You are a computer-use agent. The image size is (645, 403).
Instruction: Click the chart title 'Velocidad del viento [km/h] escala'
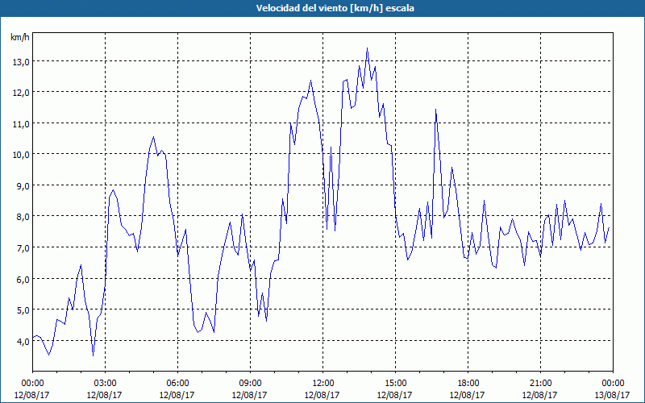coord(335,8)
